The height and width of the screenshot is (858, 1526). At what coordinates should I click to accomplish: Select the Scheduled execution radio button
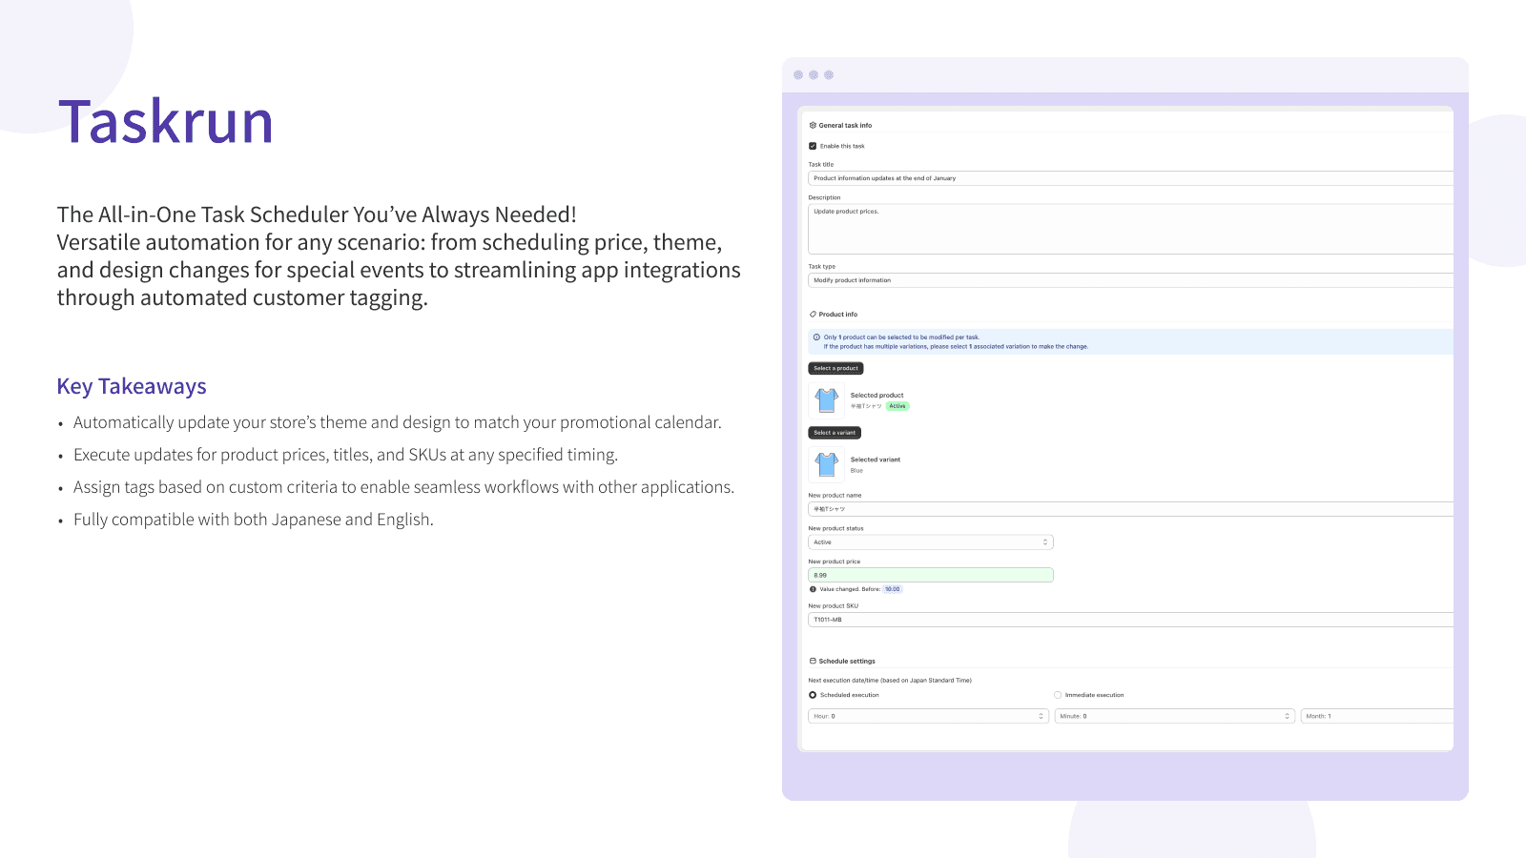(x=813, y=695)
